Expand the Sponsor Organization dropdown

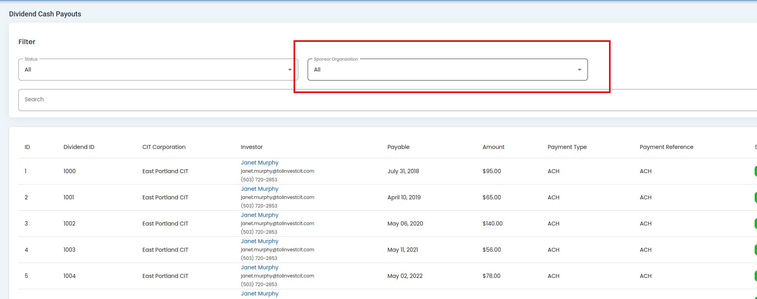pos(447,70)
